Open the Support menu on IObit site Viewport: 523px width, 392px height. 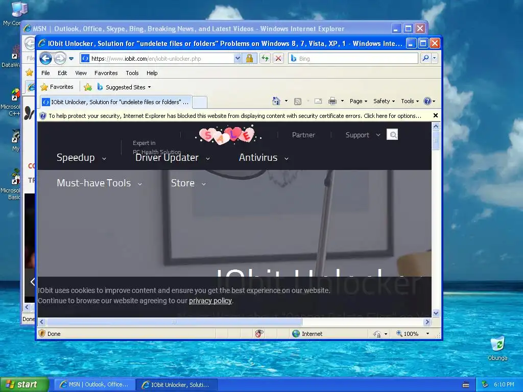[363, 135]
